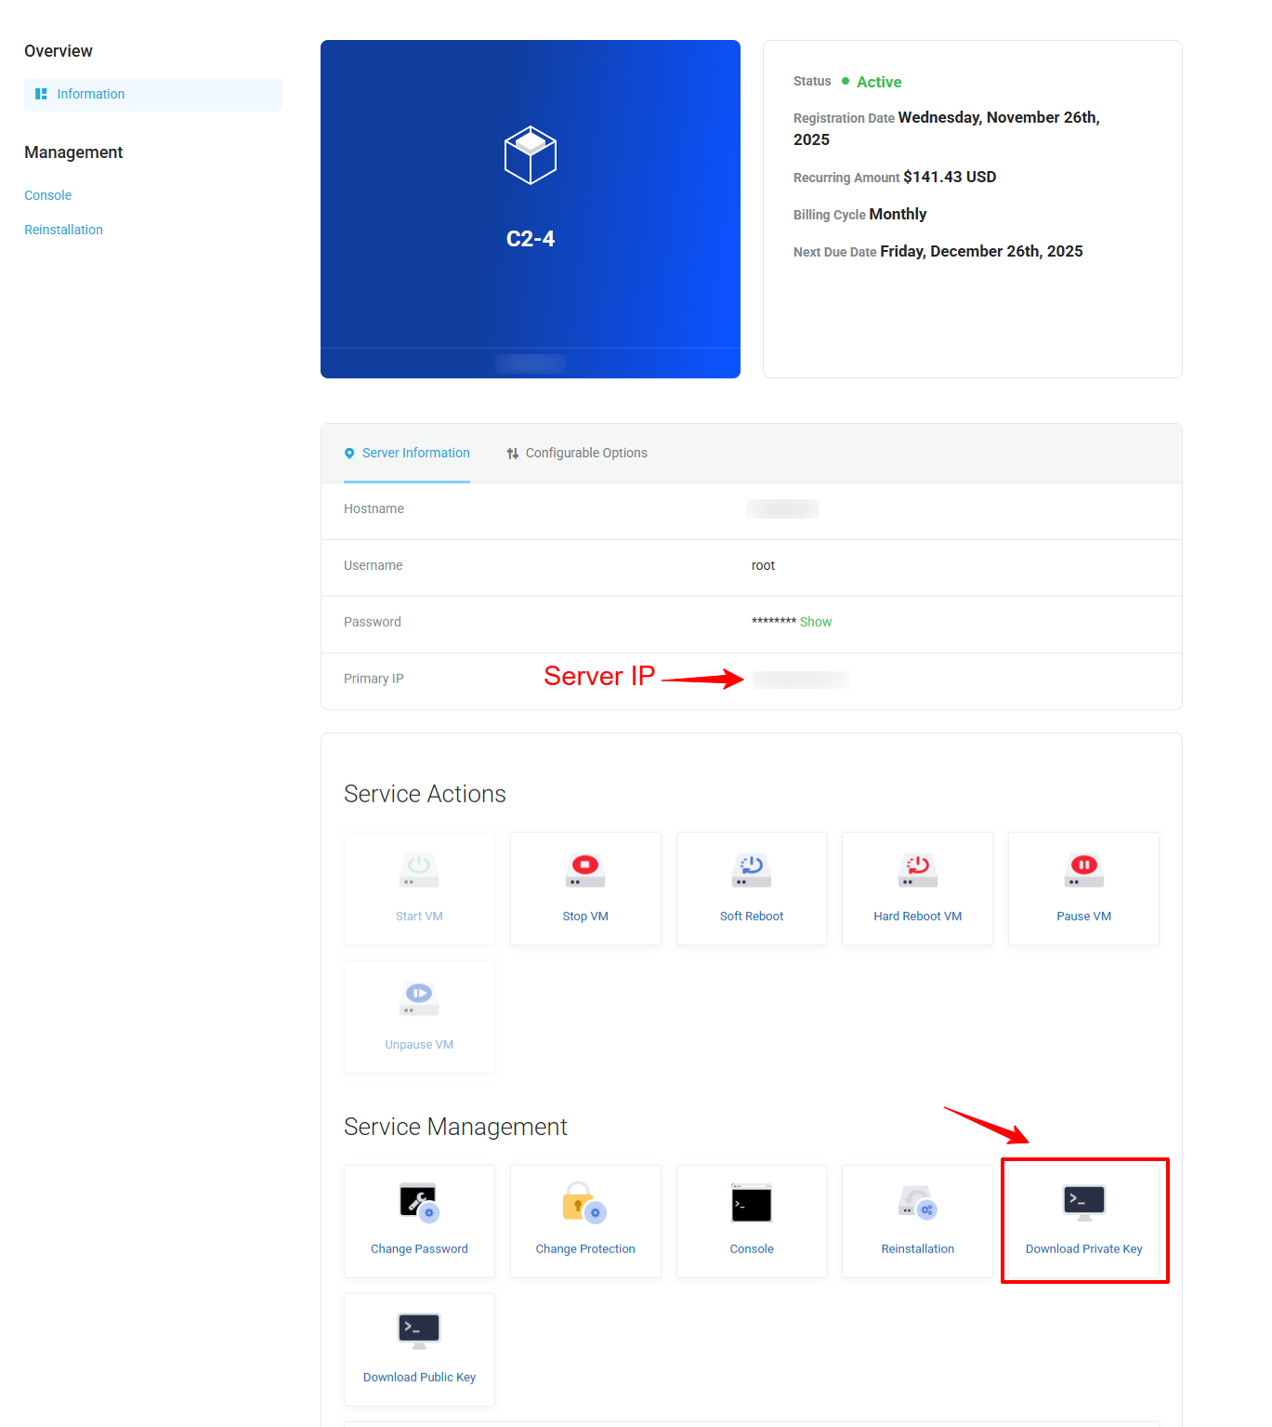Click the Stop VM icon
Viewport: 1272px width, 1427px height.
click(x=585, y=870)
